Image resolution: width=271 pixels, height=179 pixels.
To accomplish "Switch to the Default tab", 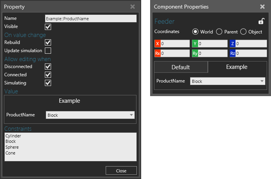I will (x=181, y=67).
